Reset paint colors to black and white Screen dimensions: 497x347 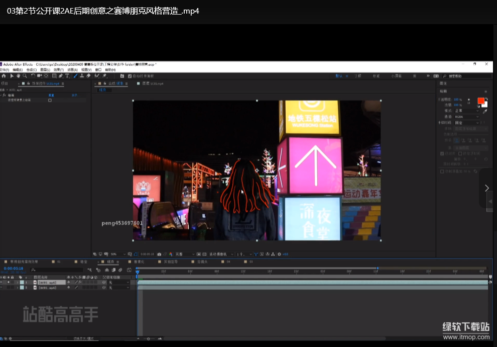[478, 106]
